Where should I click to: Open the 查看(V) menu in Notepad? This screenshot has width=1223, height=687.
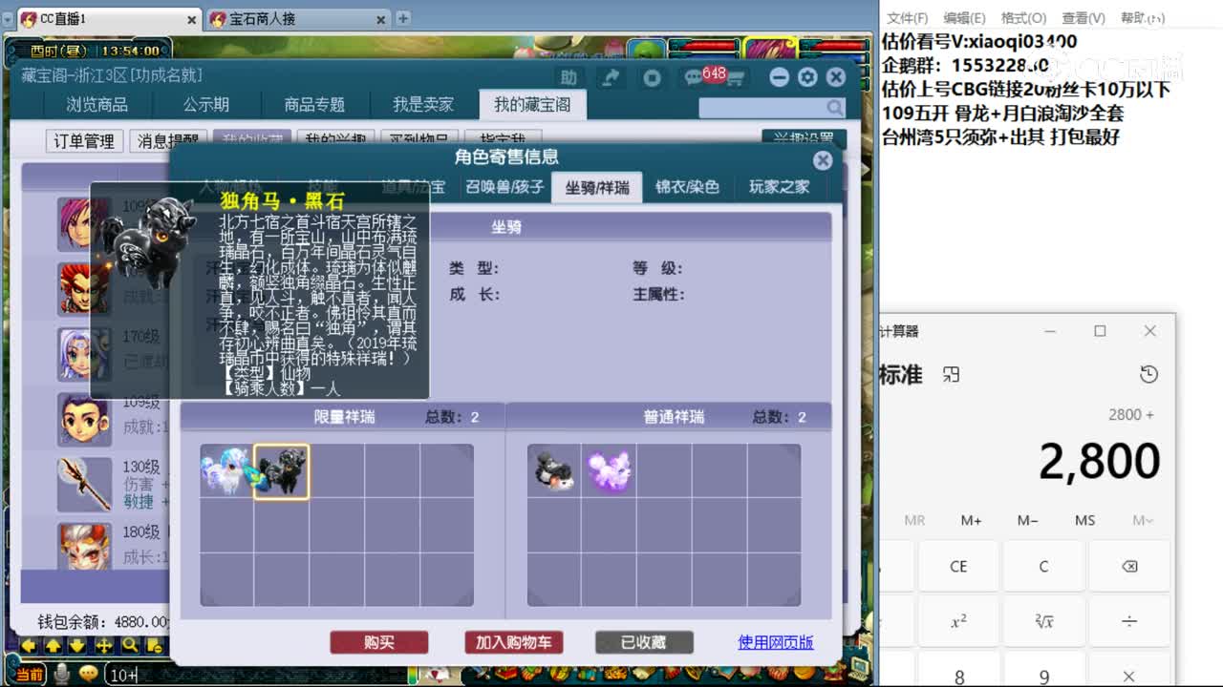pyautogui.click(x=1083, y=17)
